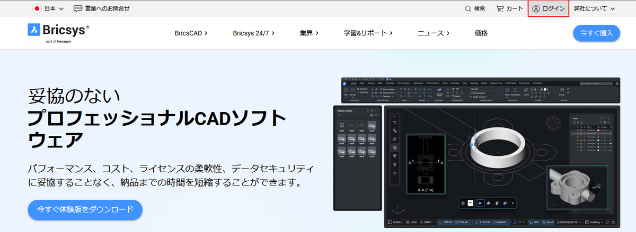Click MODEL in the BricsCAD status bar

(x=395, y=222)
